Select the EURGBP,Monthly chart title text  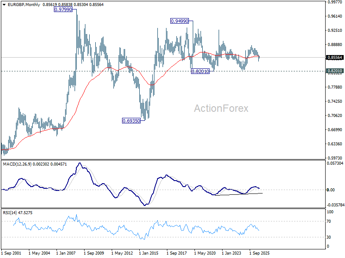(24, 5)
